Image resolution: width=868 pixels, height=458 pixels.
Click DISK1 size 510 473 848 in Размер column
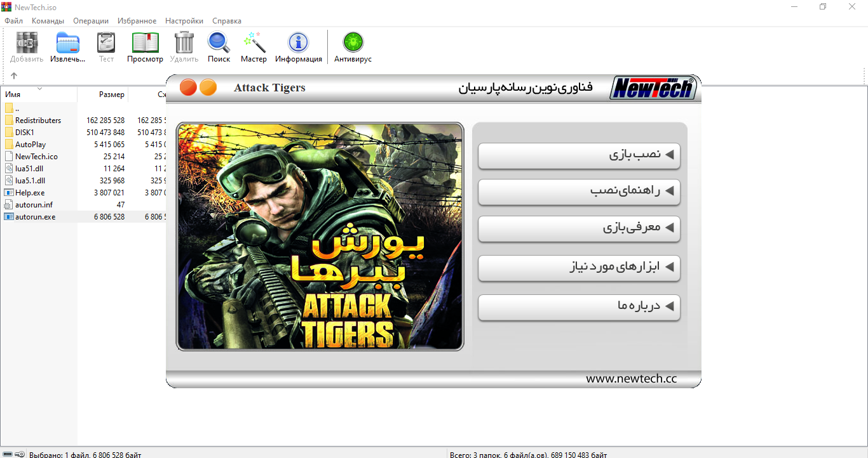[x=105, y=133]
